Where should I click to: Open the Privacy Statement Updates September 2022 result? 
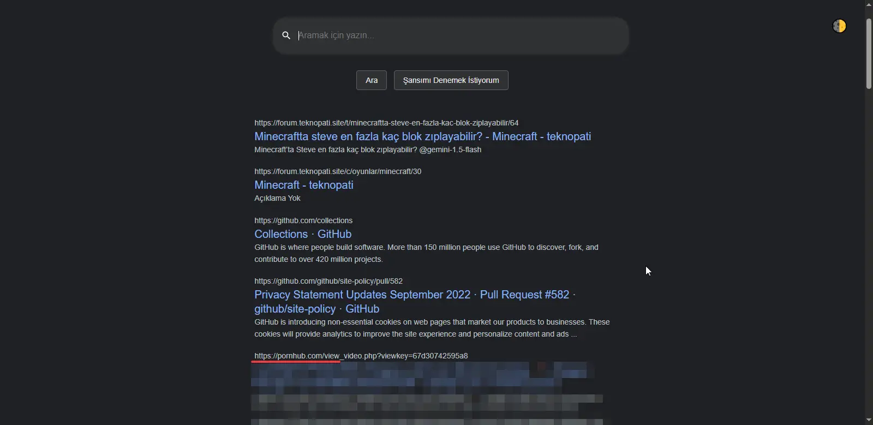[x=415, y=302]
